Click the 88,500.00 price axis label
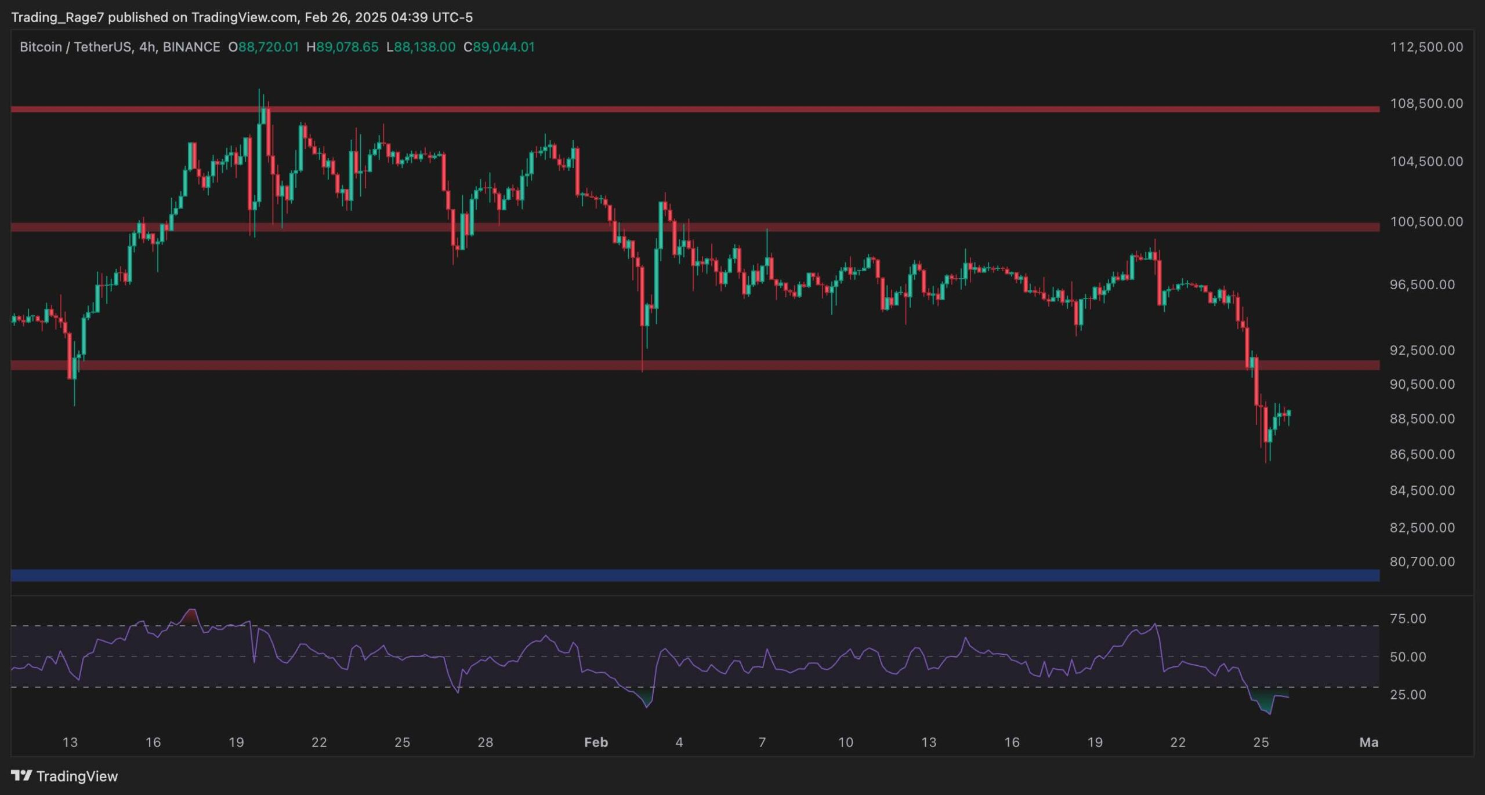Image resolution: width=1485 pixels, height=795 pixels. [x=1422, y=418]
